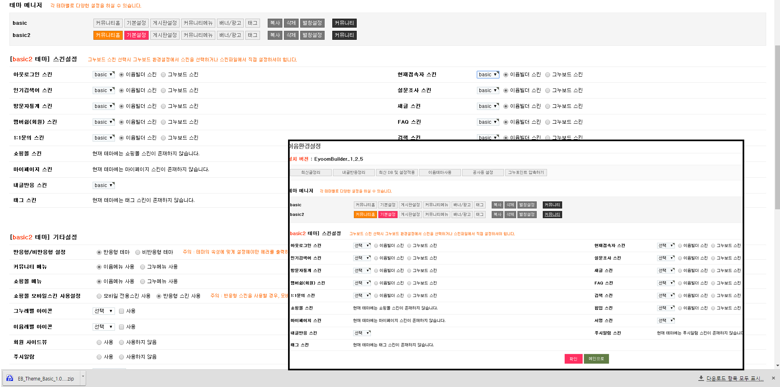Click the zip file icon in download bar
This screenshot has width=780, height=387.
point(10,378)
